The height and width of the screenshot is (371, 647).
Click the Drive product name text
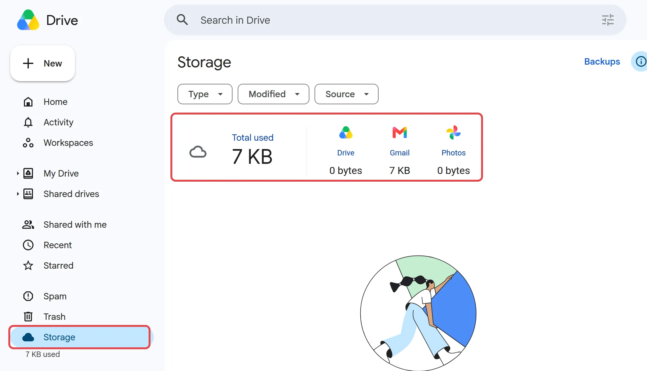pyautogui.click(x=62, y=20)
